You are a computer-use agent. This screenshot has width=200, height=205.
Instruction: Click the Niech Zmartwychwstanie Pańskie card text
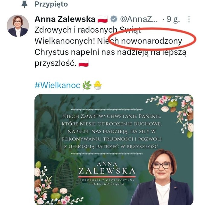click(112, 131)
